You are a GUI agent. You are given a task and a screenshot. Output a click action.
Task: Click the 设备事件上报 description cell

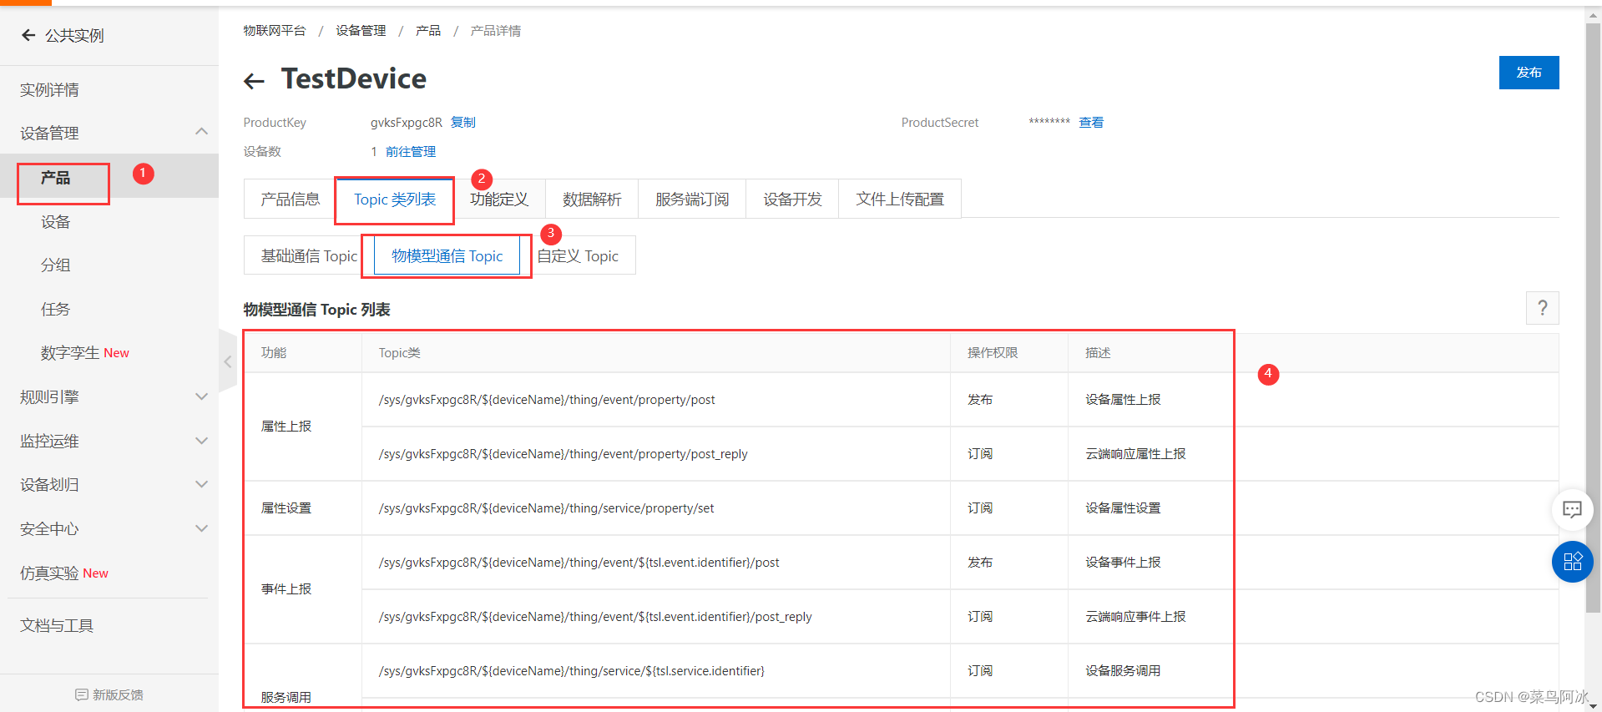(1123, 562)
